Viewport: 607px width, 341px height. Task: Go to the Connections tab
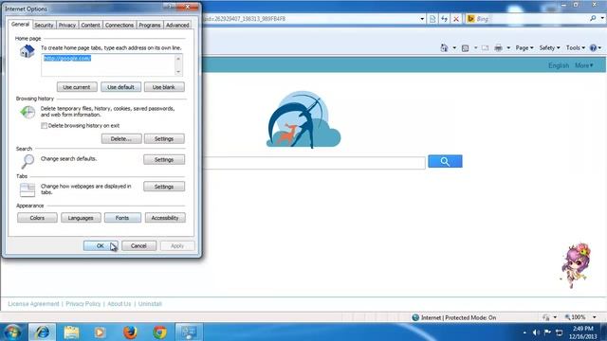click(x=120, y=26)
